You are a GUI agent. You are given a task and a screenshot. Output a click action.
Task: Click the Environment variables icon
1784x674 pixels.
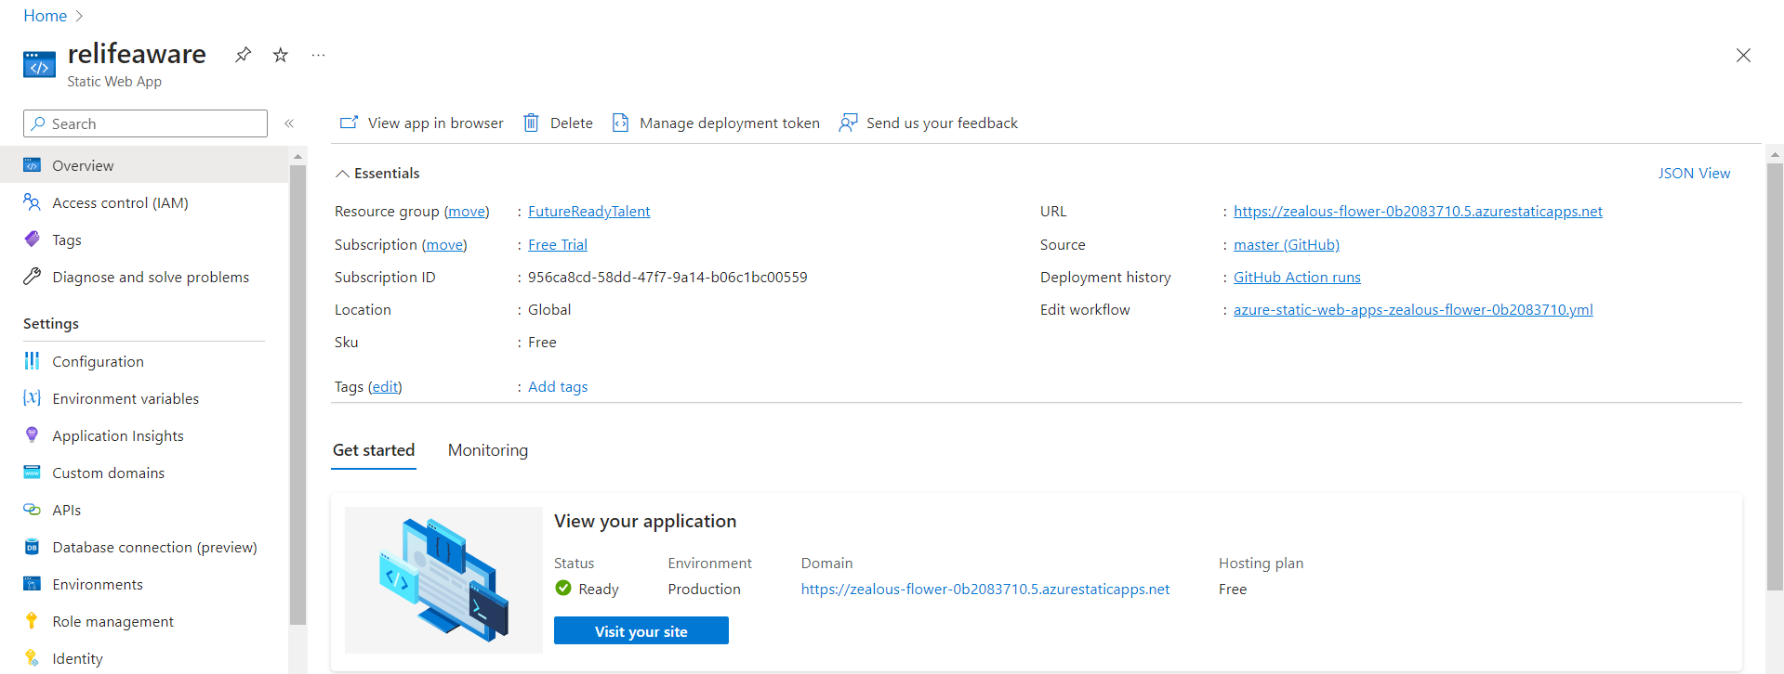32,398
